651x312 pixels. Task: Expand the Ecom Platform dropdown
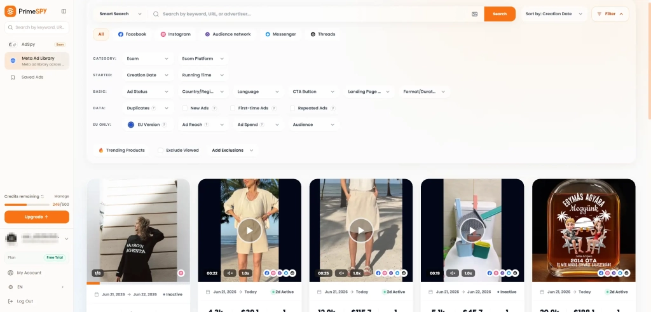(203, 59)
